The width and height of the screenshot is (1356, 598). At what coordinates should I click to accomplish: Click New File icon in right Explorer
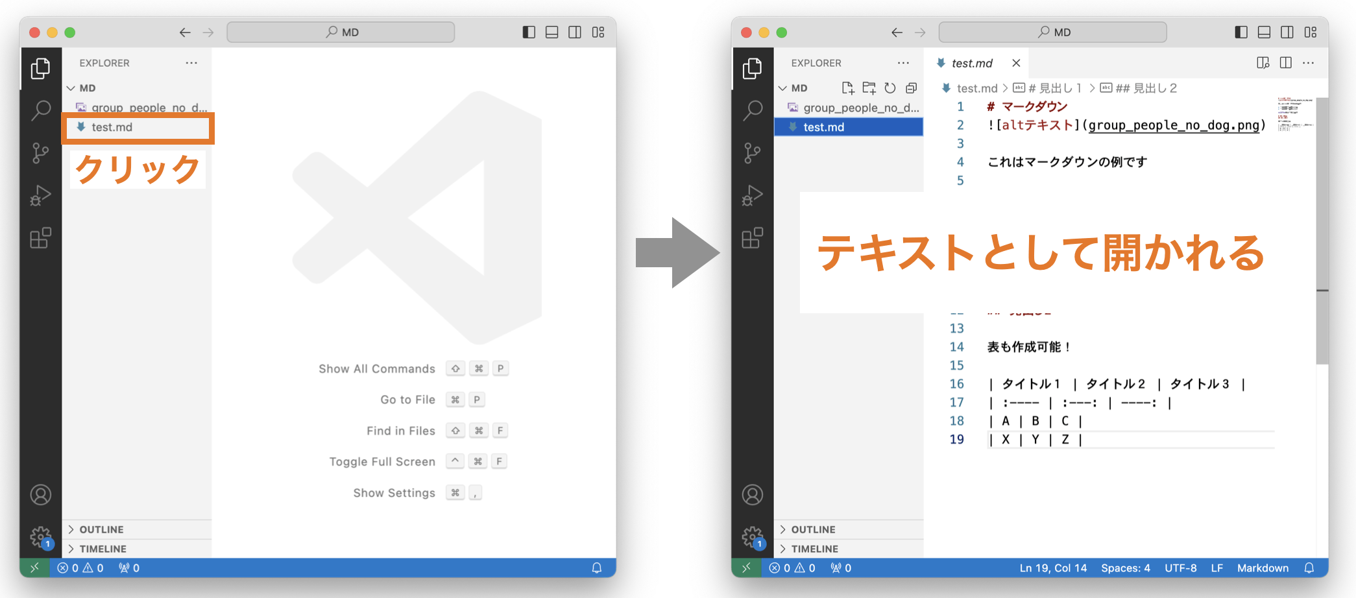847,88
